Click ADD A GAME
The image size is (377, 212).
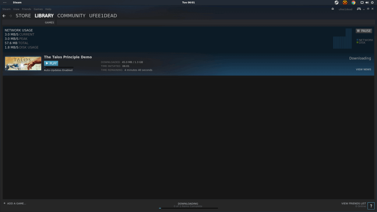pos(17,203)
